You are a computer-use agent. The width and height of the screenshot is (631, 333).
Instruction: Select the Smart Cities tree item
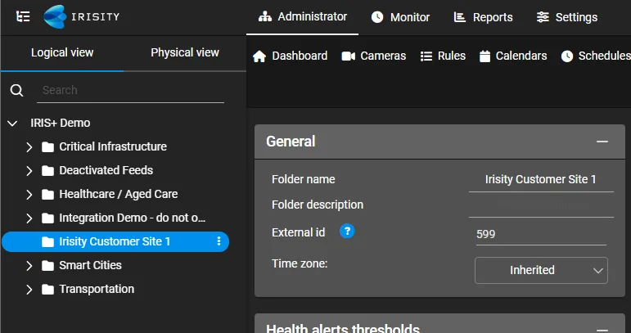(x=90, y=265)
